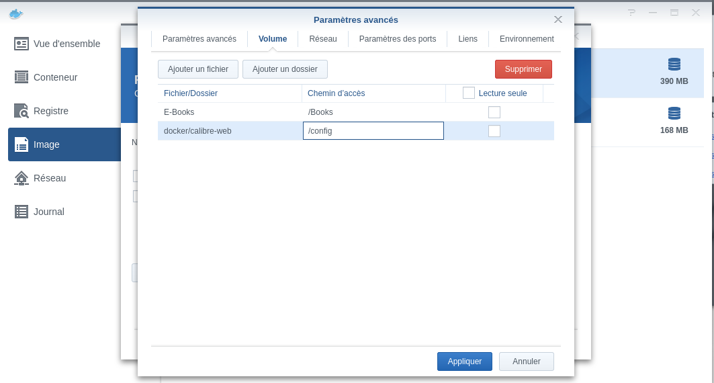Open the Registre section

tap(50, 111)
